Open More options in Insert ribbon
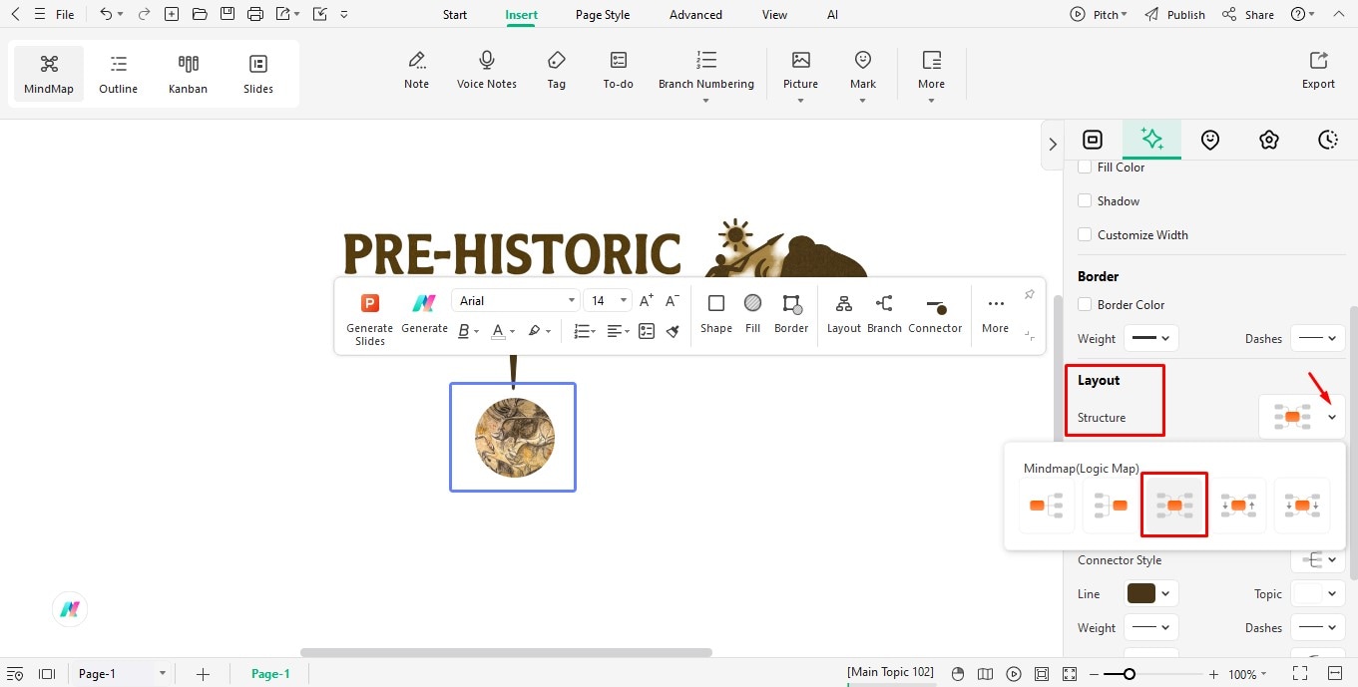The height and width of the screenshot is (687, 1358). click(932, 76)
